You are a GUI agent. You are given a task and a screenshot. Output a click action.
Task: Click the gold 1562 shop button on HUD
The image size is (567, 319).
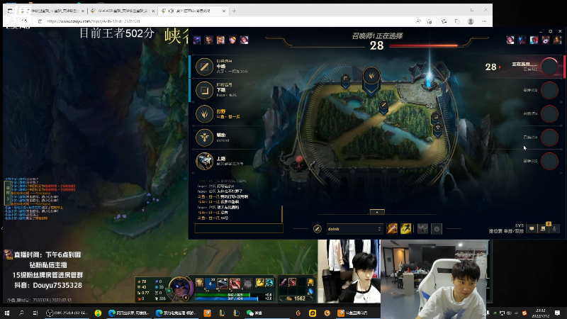(296, 298)
